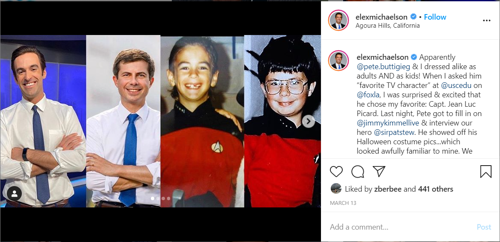Viewport: 500px width, 242px height.
Task: Open the three-dot more options menu
Action: point(486,20)
